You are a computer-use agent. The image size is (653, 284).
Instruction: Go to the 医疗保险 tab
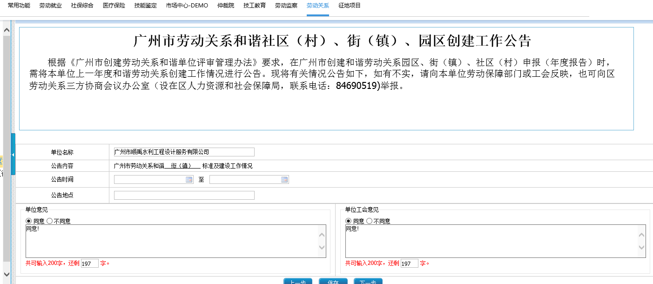tap(114, 6)
